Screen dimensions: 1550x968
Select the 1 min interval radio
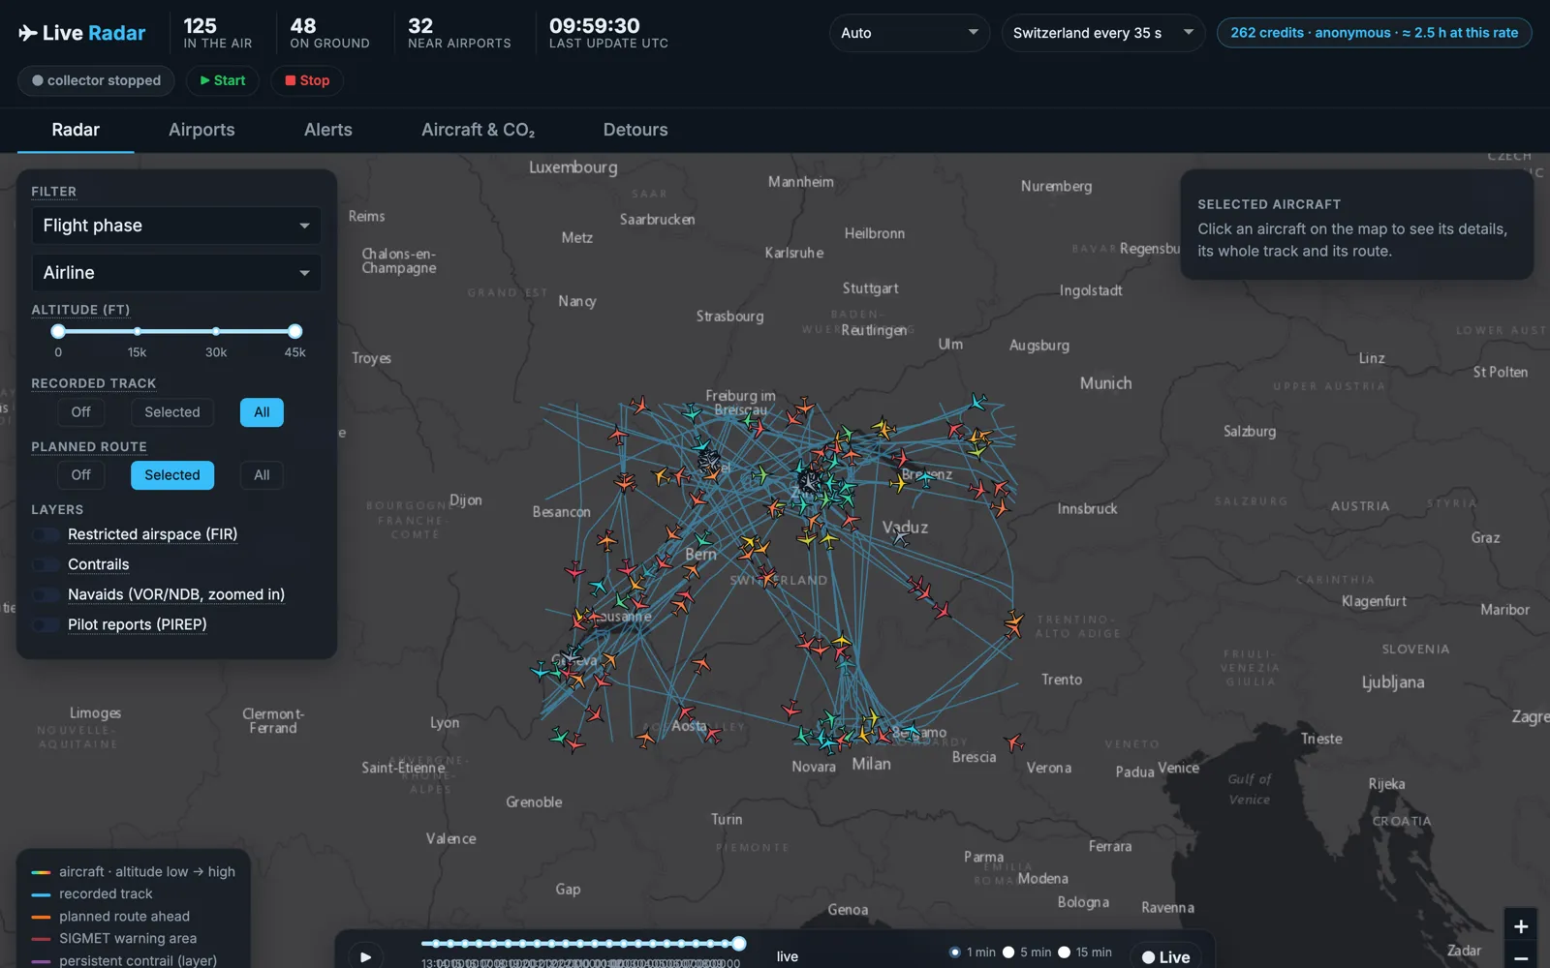[x=955, y=953]
